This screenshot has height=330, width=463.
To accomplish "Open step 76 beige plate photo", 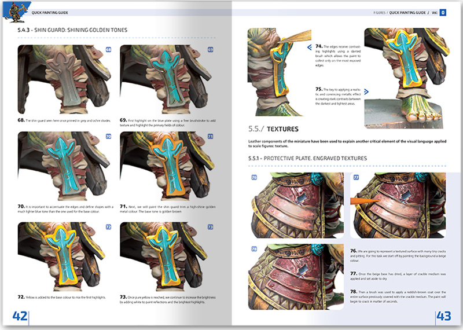I will click(x=296, y=206).
